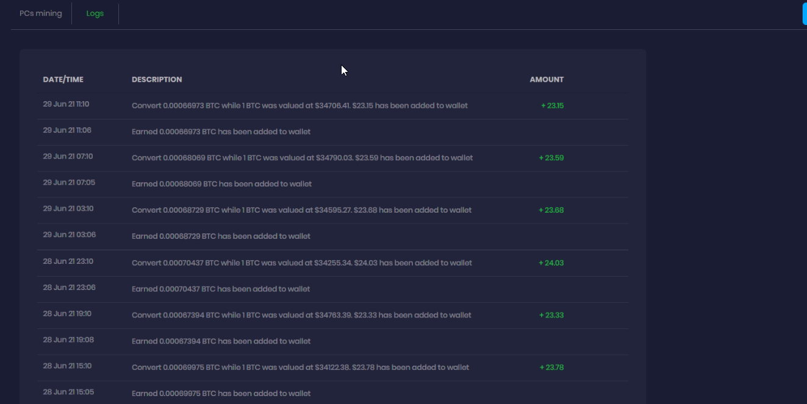
Task: Click the +24.03 amount value
Action: pos(551,263)
